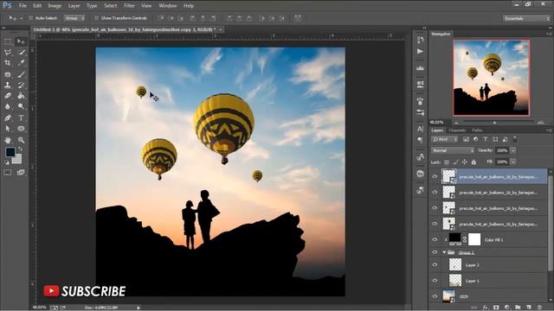Open the foreground color picker
The width and height of the screenshot is (554, 311).
pos(10,152)
